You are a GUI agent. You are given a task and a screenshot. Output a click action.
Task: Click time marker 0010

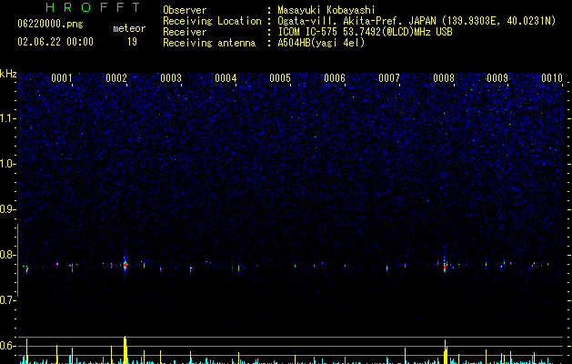pos(552,78)
